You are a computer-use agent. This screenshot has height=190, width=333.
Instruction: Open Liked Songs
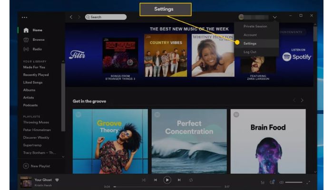[x=33, y=83]
